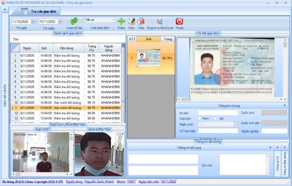The width and height of the screenshot is (292, 186).
Task: Click the Ảnh column header in results
Action: coord(149,39)
